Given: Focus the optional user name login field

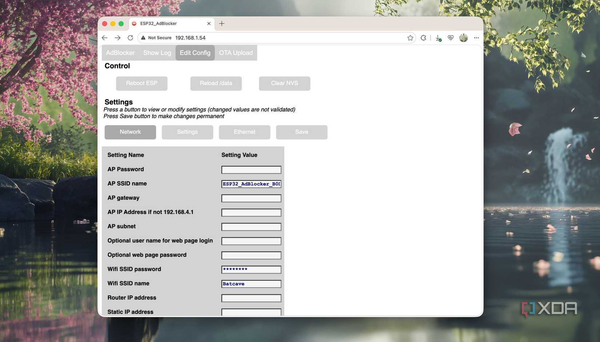Looking at the screenshot, I should 251,241.
